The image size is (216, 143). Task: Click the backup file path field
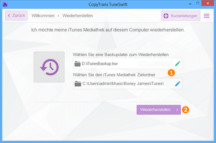click(128, 64)
